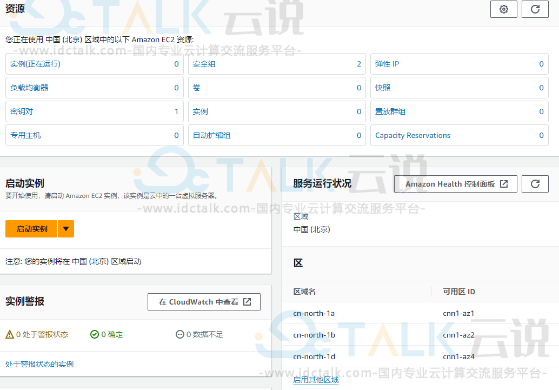The width and height of the screenshot is (559, 390).
Task: Open 在 CloudWatch 中查看 button
Action: [x=204, y=302]
